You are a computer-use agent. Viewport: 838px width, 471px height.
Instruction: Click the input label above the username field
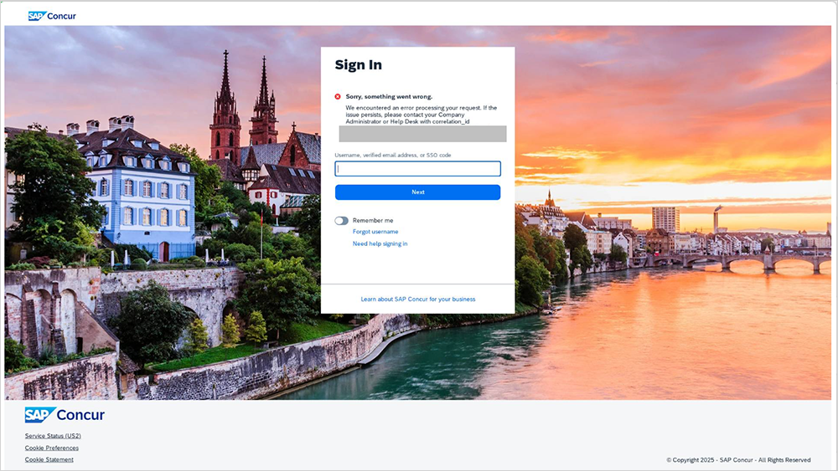[392, 155]
